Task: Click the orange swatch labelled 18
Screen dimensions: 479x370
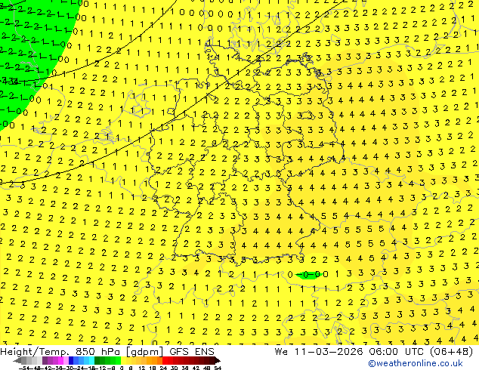Action: (154, 361)
